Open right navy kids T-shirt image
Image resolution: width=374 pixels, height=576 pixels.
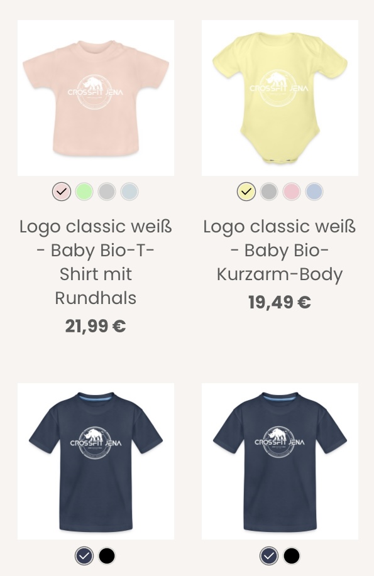tap(280, 461)
